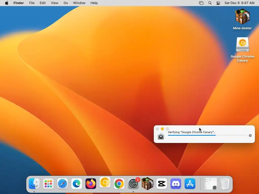Screen dimensions: 259x194
Task: Open Spotlight search
Action: 210,3
